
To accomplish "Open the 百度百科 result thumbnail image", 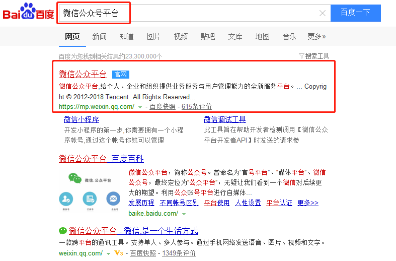I will pos(90,189).
